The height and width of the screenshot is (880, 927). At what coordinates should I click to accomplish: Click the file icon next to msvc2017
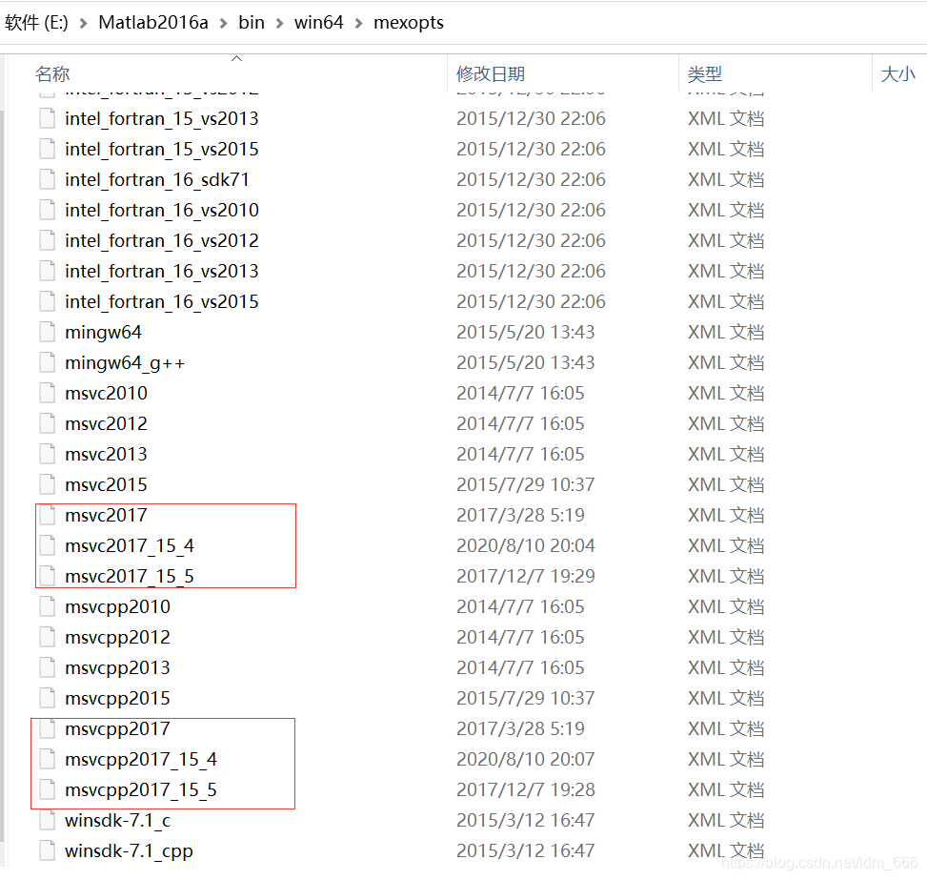click(48, 516)
